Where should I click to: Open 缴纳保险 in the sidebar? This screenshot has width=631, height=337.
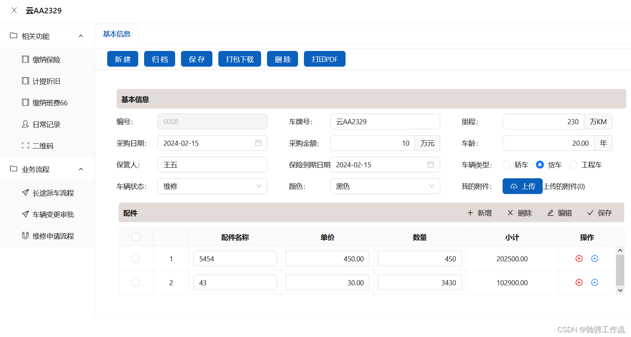47,60
